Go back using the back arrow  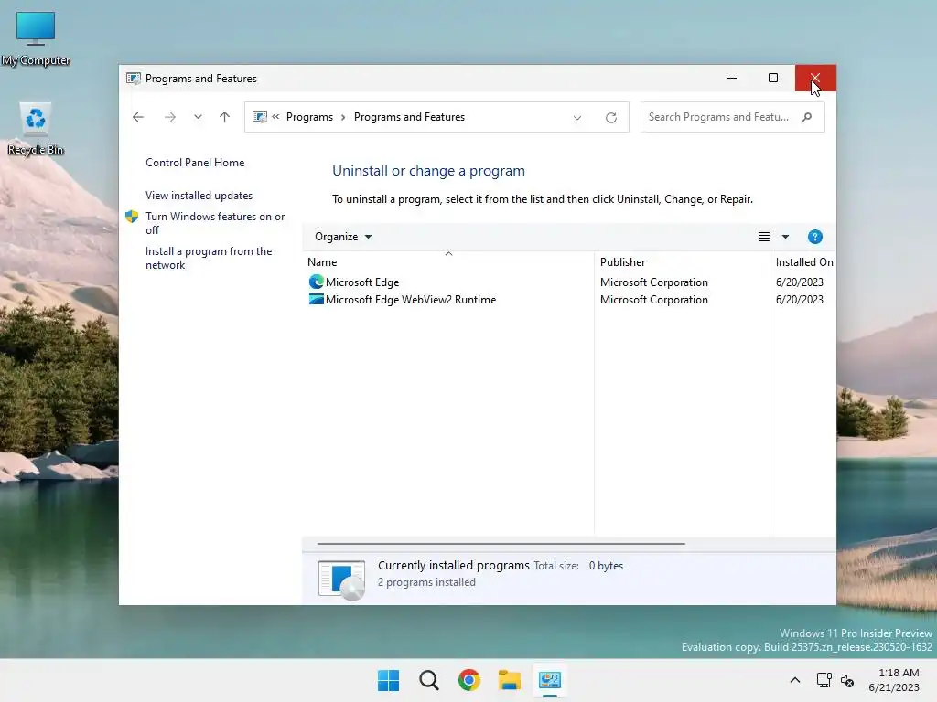(x=138, y=117)
